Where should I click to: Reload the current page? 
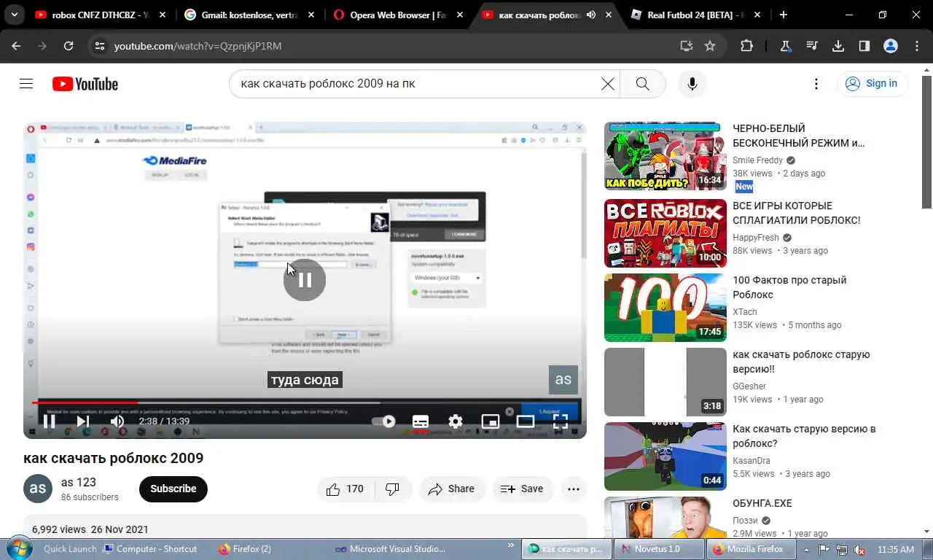(x=69, y=46)
